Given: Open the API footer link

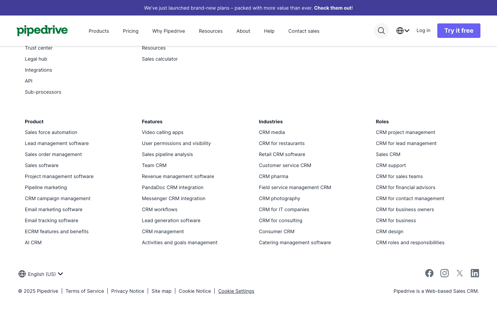Looking at the screenshot, I should pyautogui.click(x=29, y=81).
